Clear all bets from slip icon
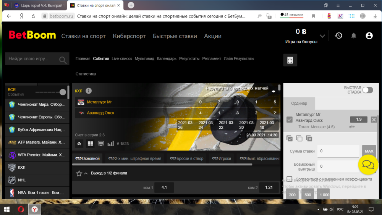The width and height of the screenshot is (382, 215). click(x=309, y=139)
